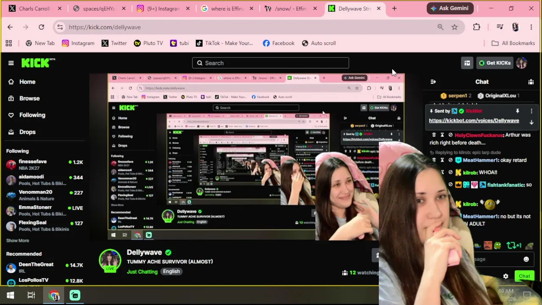Close the Dellywave Stream tab
Image resolution: width=542 pixels, height=305 pixels.
point(379,8)
